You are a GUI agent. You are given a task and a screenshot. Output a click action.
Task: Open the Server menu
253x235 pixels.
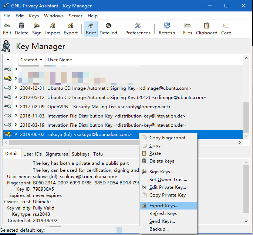tap(75, 16)
